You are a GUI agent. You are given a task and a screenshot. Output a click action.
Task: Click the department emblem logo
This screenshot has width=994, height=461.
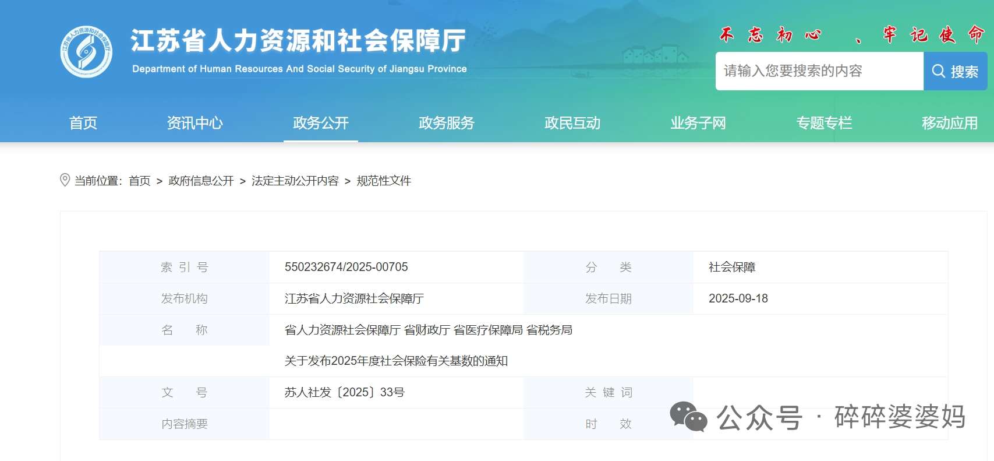coord(86,52)
